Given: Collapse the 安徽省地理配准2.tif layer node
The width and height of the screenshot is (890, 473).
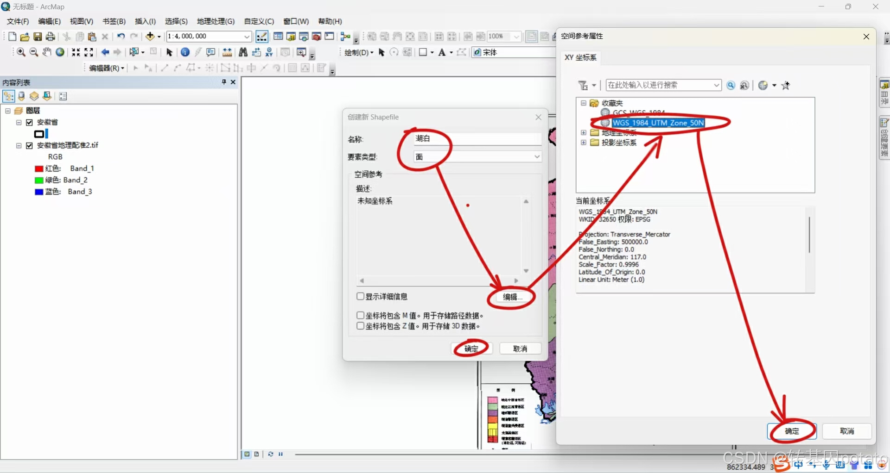Looking at the screenshot, I should (x=19, y=145).
